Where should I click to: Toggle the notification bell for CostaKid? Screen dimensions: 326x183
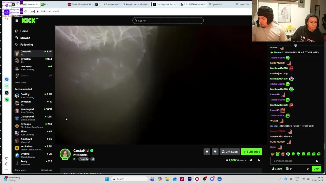207,152
